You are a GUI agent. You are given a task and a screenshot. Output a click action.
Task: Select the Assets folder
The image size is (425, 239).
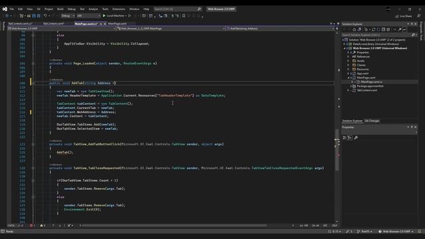point(361,61)
